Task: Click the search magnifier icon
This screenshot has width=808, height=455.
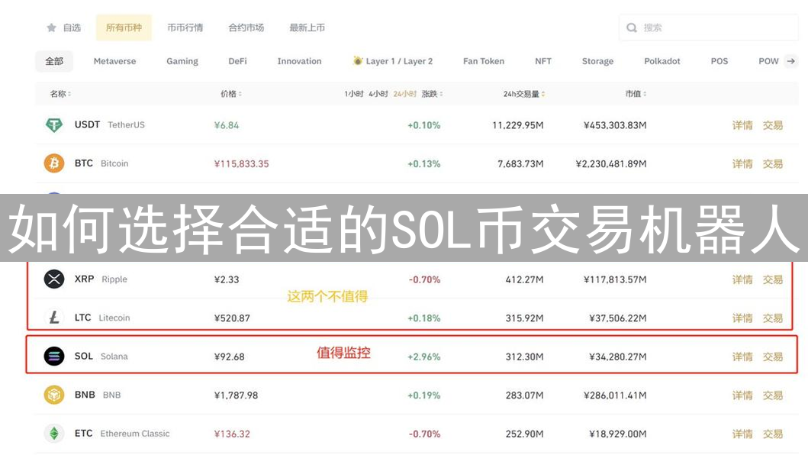Action: coord(631,27)
